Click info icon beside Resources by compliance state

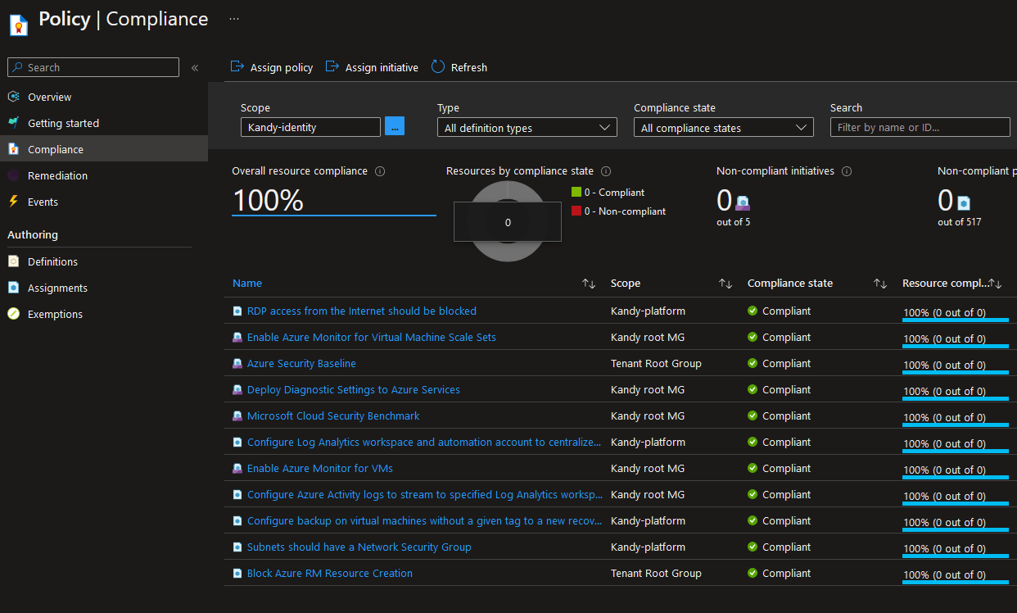[606, 171]
